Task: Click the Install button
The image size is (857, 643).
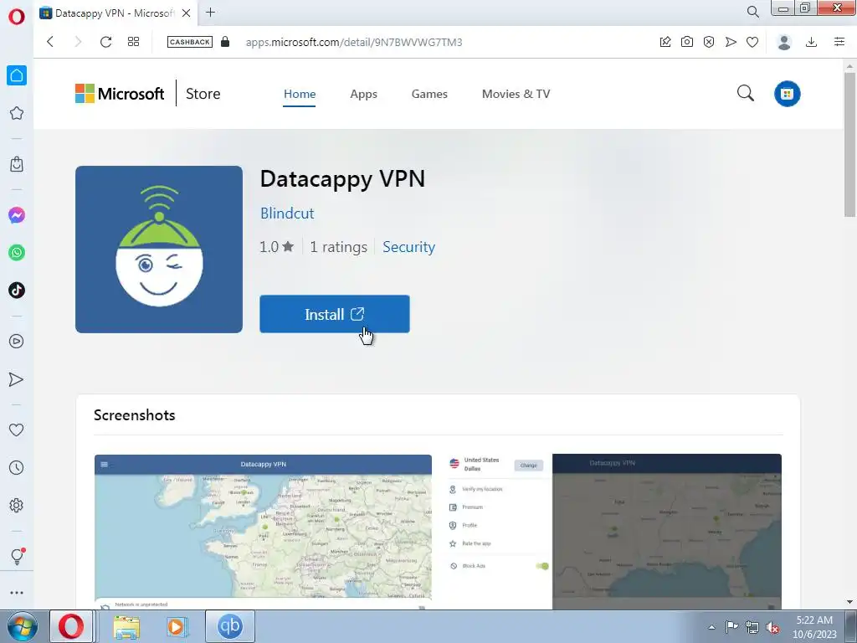Action: pos(335,314)
